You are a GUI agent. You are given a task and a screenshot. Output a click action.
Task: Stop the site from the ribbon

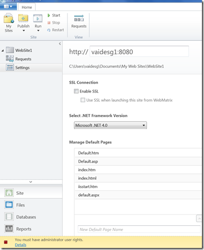tap(54, 23)
